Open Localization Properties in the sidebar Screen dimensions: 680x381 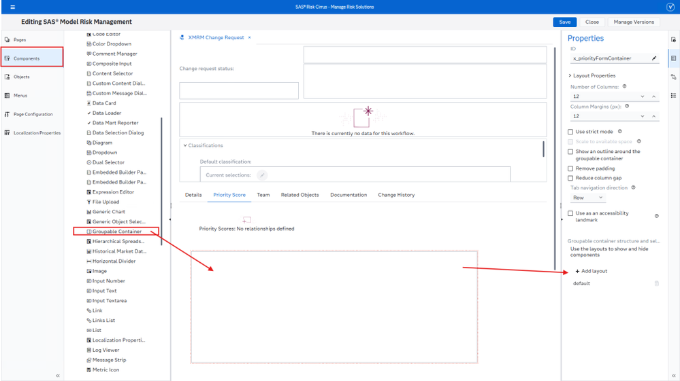point(37,132)
